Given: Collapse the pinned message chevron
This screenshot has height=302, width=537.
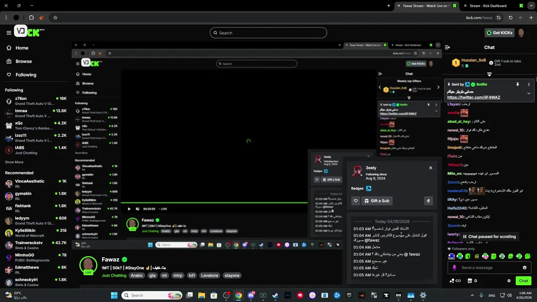Looking at the screenshot, I should (x=529, y=93).
